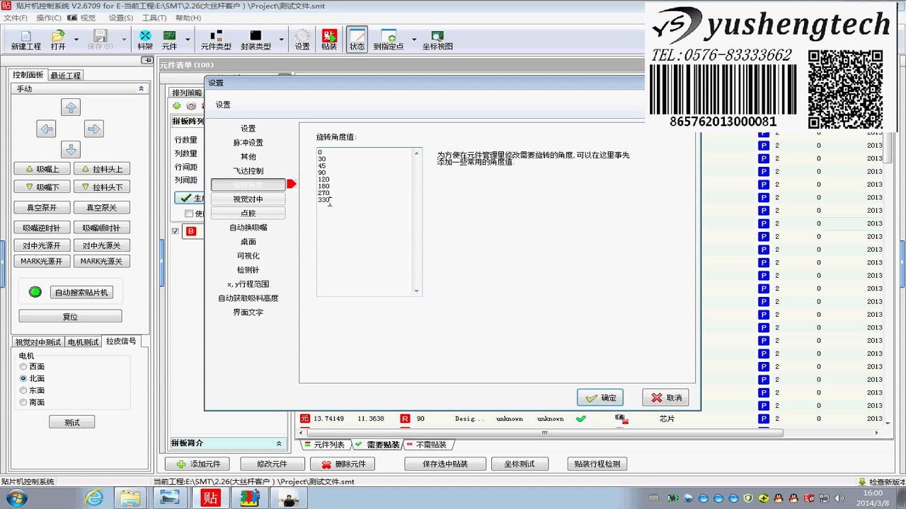Collapse the 手动 manual panel
The width and height of the screenshot is (906, 509).
tap(141, 88)
